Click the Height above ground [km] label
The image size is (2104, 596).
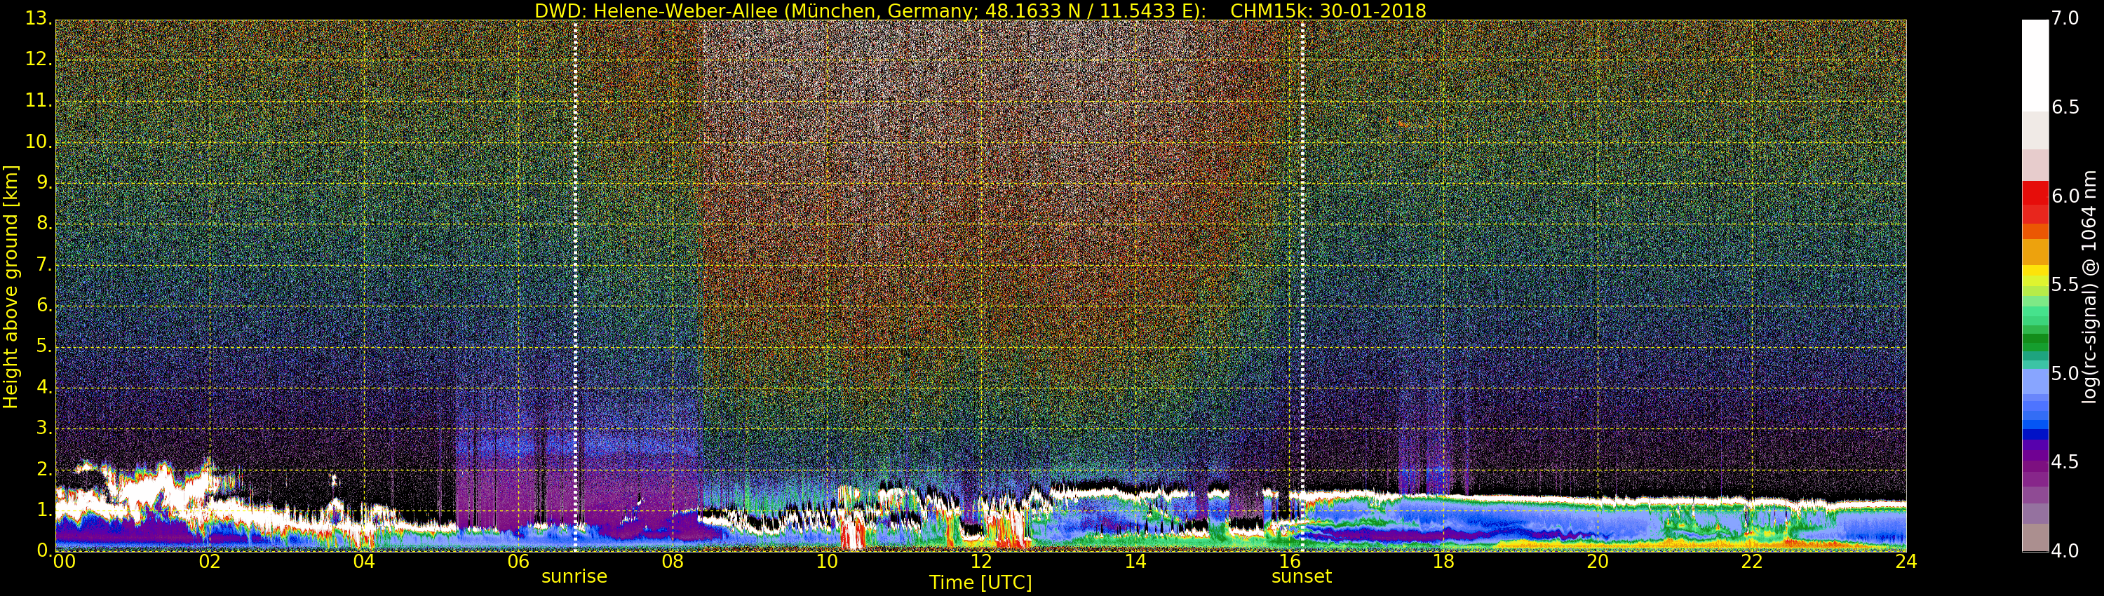click(11, 286)
